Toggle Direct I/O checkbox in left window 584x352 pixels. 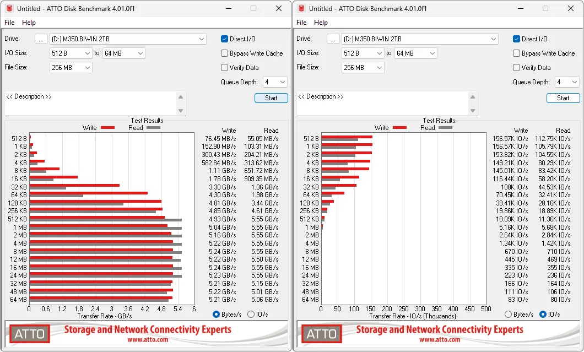coord(224,39)
